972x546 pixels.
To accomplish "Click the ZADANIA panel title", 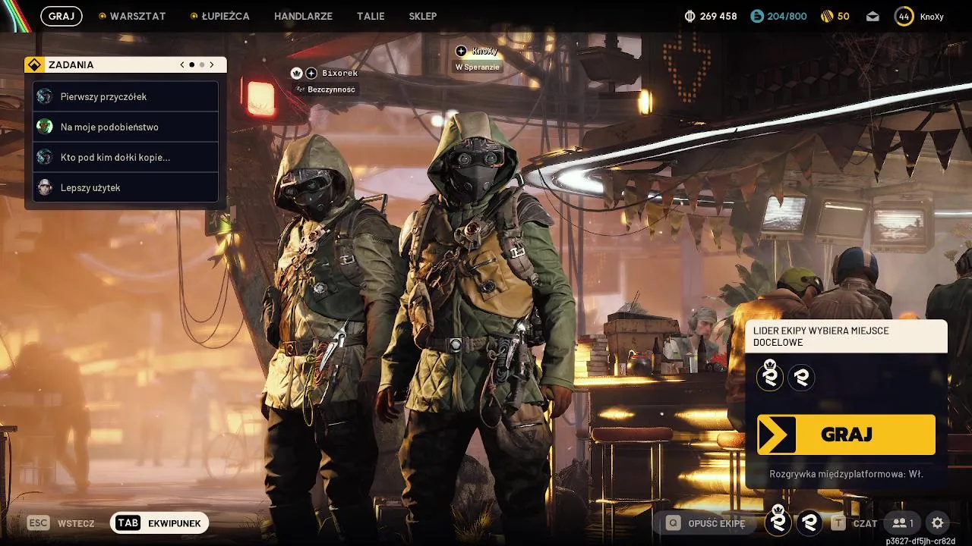I will [x=71, y=65].
